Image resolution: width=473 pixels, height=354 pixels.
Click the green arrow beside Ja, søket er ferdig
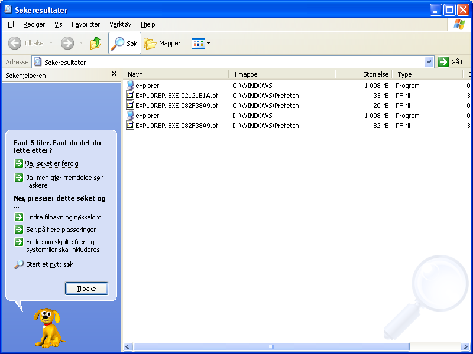click(x=19, y=163)
